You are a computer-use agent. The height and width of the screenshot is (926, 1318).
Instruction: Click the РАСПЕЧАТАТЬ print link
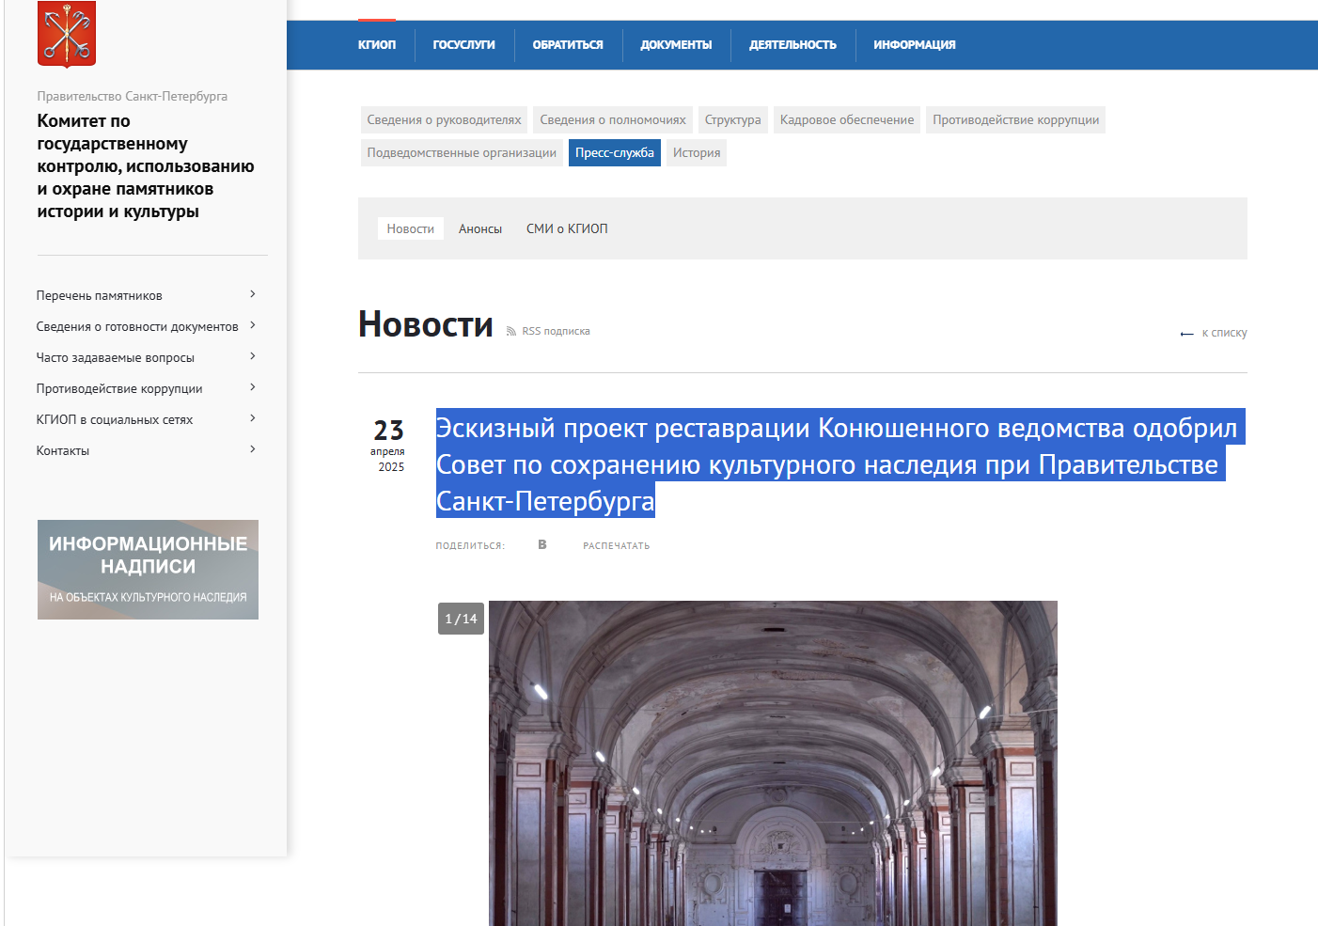point(617,546)
